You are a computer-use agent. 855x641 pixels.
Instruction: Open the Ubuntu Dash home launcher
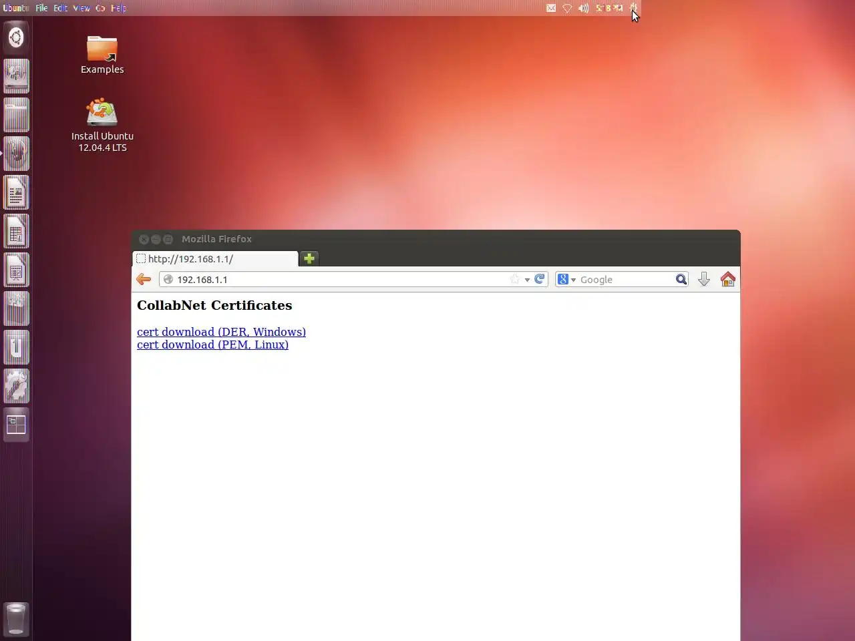click(x=16, y=37)
